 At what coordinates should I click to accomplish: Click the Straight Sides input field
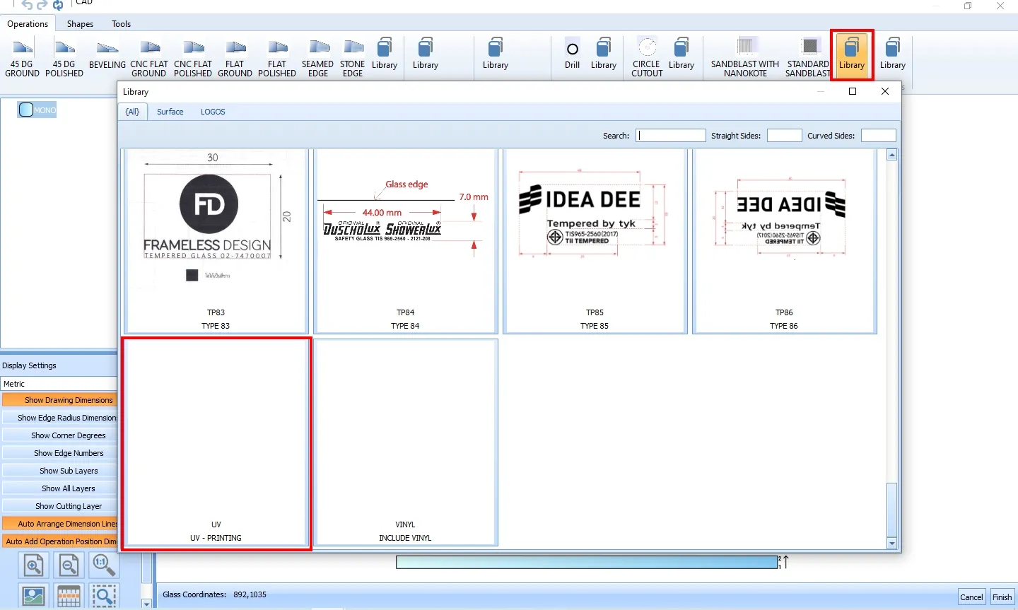pos(784,136)
